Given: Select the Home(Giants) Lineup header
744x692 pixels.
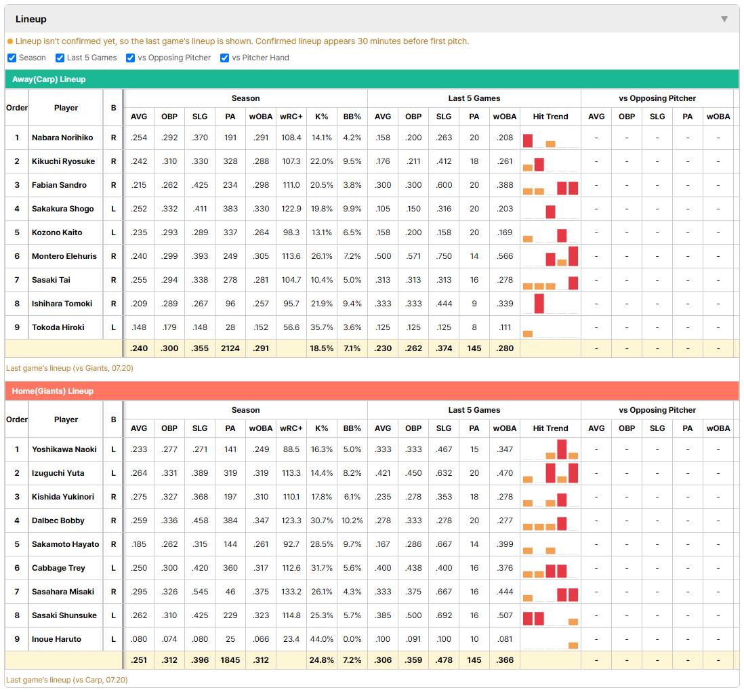Looking at the screenshot, I should pyautogui.click(x=371, y=391).
